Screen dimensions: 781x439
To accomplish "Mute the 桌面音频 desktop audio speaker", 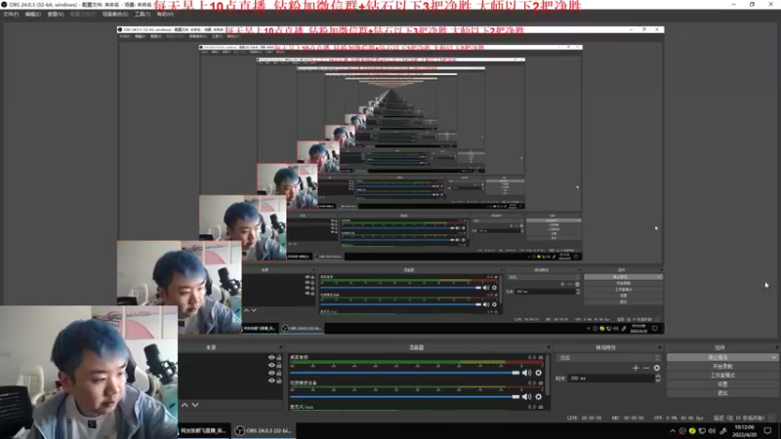I will coord(526,373).
